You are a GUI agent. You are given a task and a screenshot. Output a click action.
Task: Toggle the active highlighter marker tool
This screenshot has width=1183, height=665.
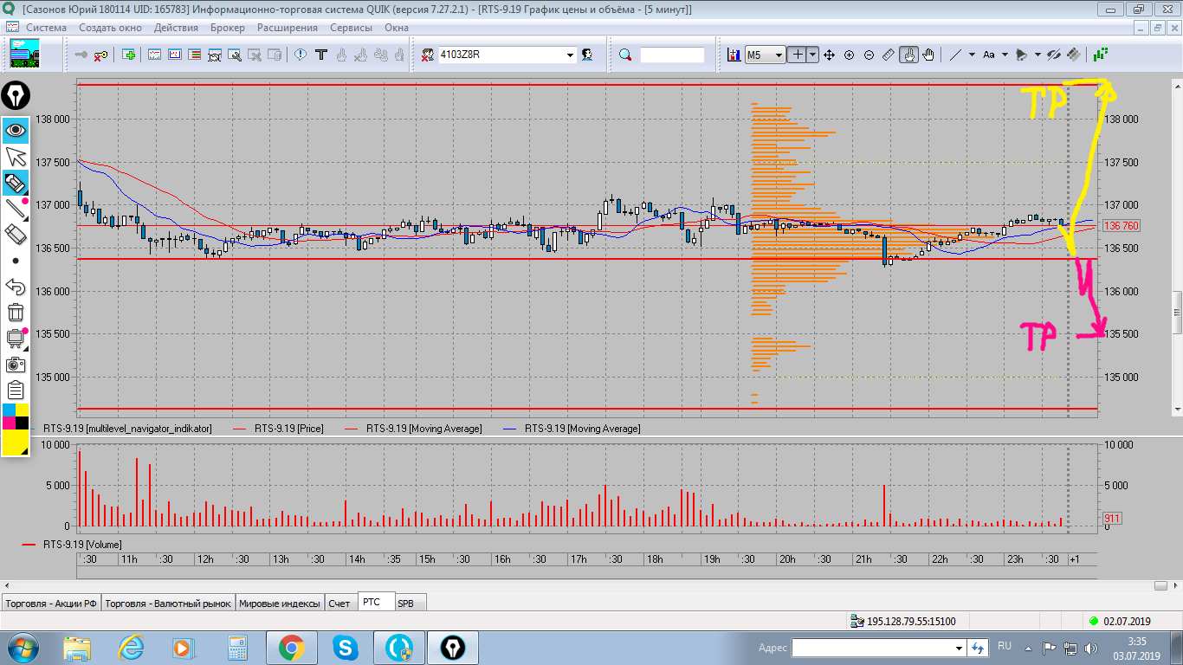16,182
